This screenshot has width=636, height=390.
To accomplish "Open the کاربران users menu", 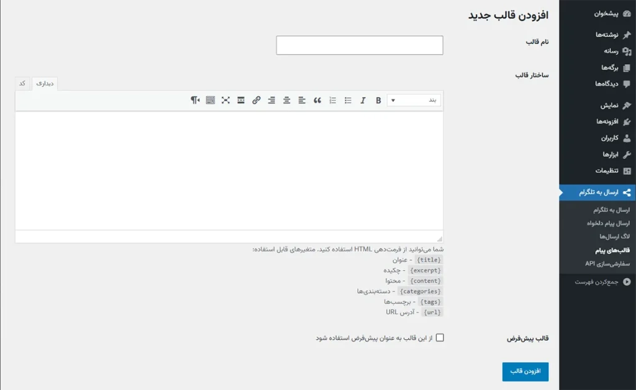I will (597, 138).
